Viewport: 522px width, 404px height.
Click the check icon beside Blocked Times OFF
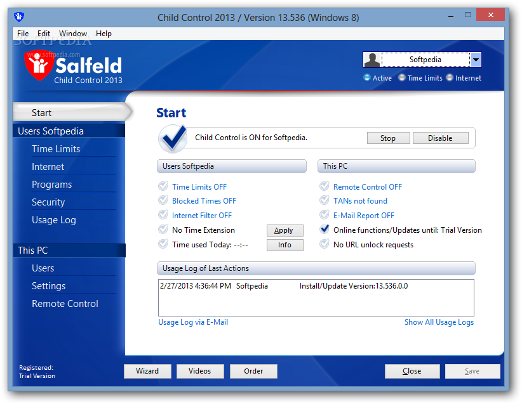click(x=163, y=200)
